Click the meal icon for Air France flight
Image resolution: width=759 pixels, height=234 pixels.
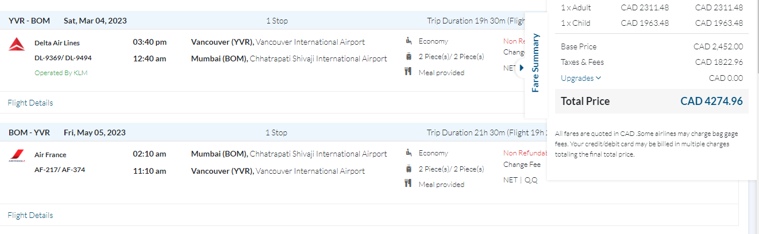tap(409, 184)
